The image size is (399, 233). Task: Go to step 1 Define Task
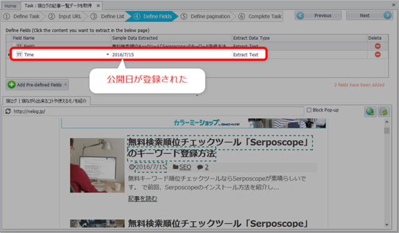pos(22,16)
